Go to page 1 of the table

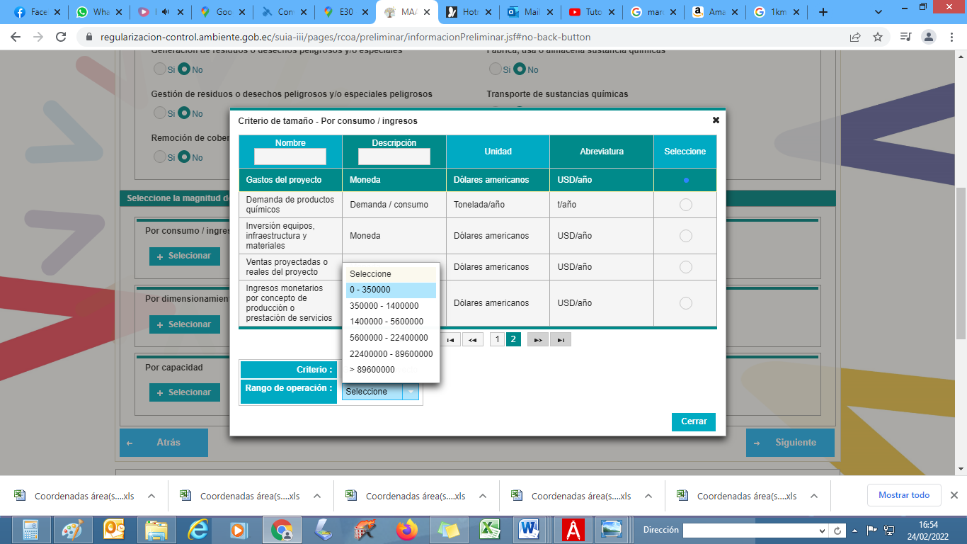498,340
